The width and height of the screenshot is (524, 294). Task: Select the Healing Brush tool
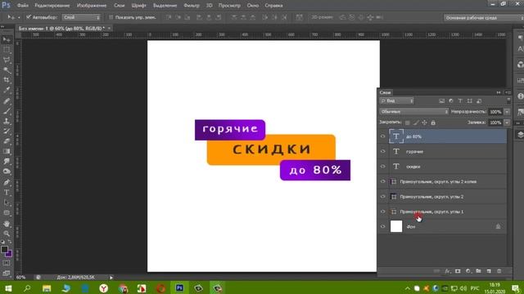[x=7, y=100]
